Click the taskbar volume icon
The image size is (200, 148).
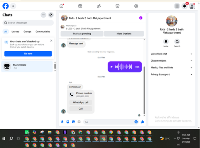pyautogui.click(x=178, y=145)
